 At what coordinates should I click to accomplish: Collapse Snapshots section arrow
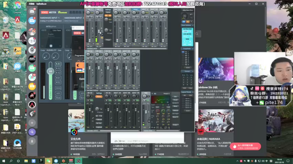coord(193,49)
